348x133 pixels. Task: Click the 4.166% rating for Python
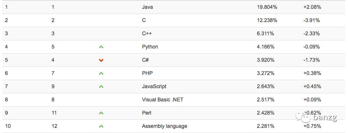pos(266,47)
